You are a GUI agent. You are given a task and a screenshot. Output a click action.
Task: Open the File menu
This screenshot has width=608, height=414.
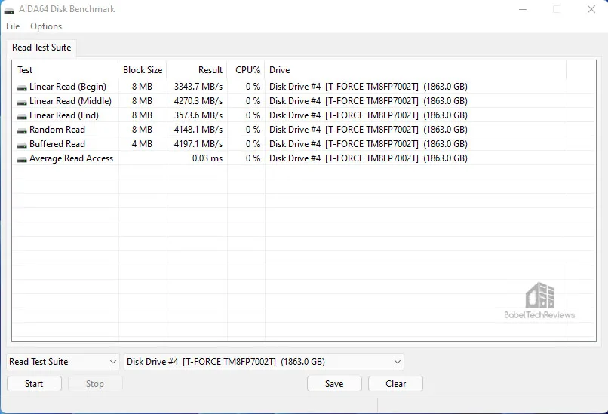click(x=13, y=26)
